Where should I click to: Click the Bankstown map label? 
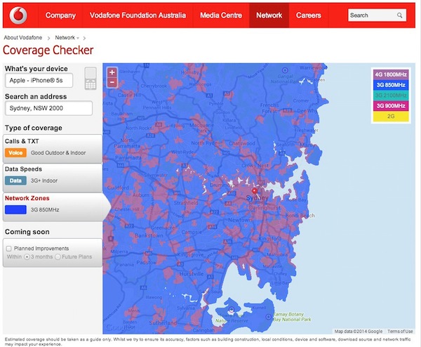149,235
